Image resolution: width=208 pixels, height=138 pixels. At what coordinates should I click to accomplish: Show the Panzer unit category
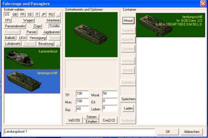[31, 32]
